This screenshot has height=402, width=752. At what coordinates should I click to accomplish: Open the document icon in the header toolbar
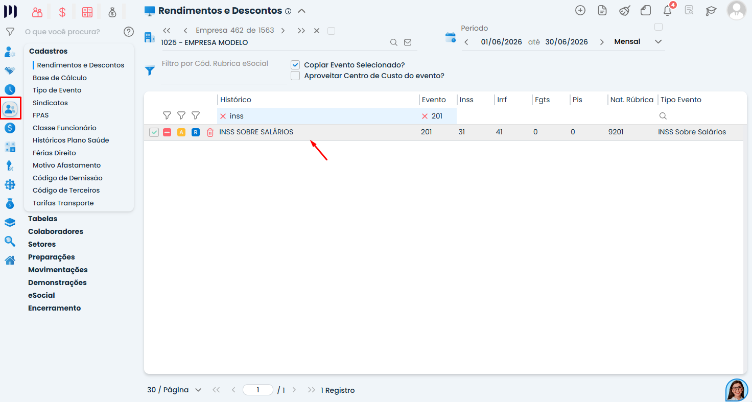602,10
